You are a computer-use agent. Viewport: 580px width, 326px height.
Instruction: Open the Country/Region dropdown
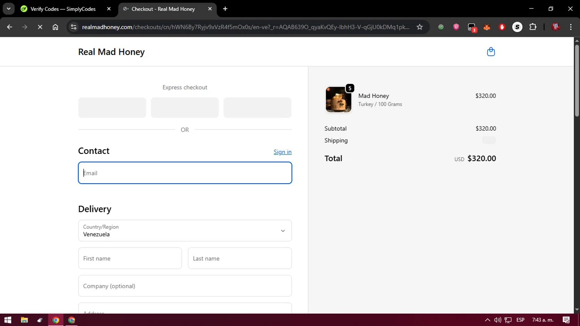point(185,231)
